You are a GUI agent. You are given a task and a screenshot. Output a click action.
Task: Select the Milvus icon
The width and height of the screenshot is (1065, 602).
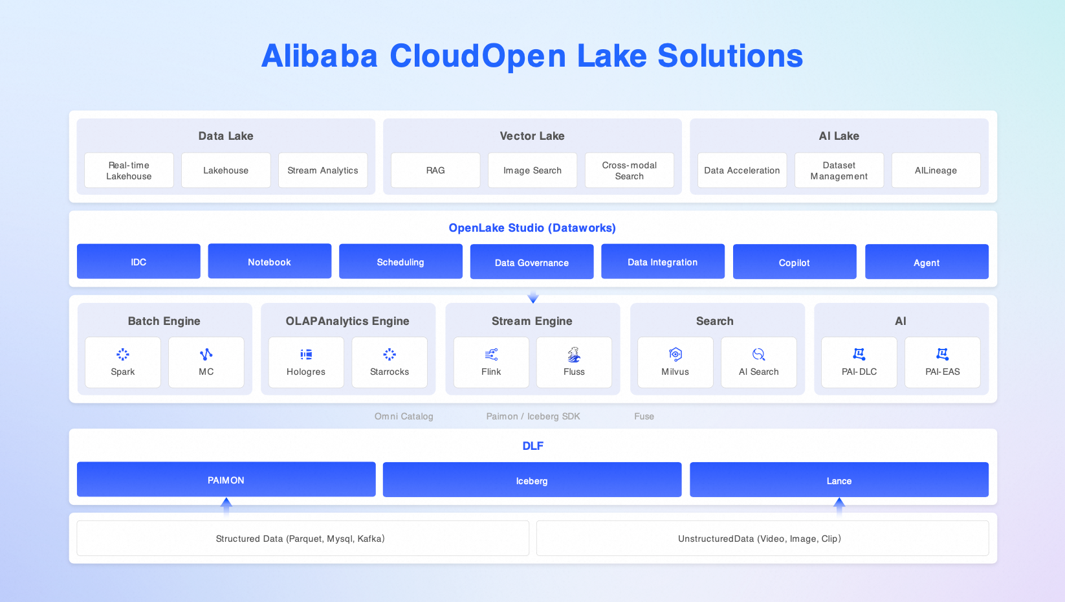pos(675,354)
